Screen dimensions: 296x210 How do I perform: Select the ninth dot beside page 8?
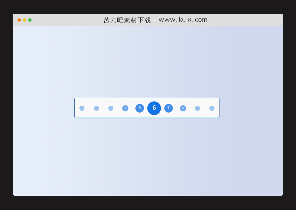[x=197, y=108]
